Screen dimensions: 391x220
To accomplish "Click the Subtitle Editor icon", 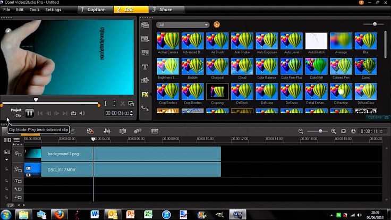I will coord(155,131).
